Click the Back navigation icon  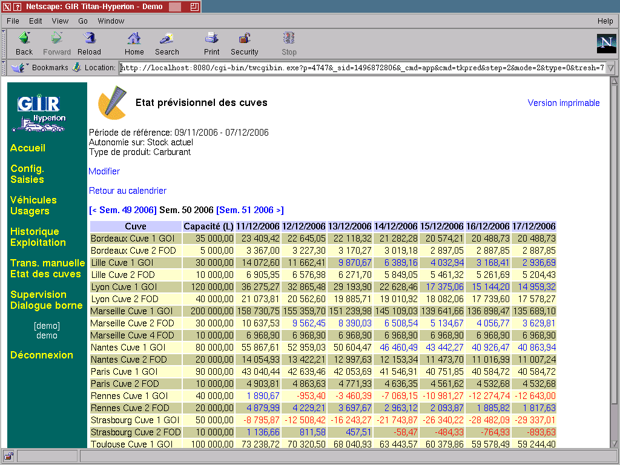(24, 38)
